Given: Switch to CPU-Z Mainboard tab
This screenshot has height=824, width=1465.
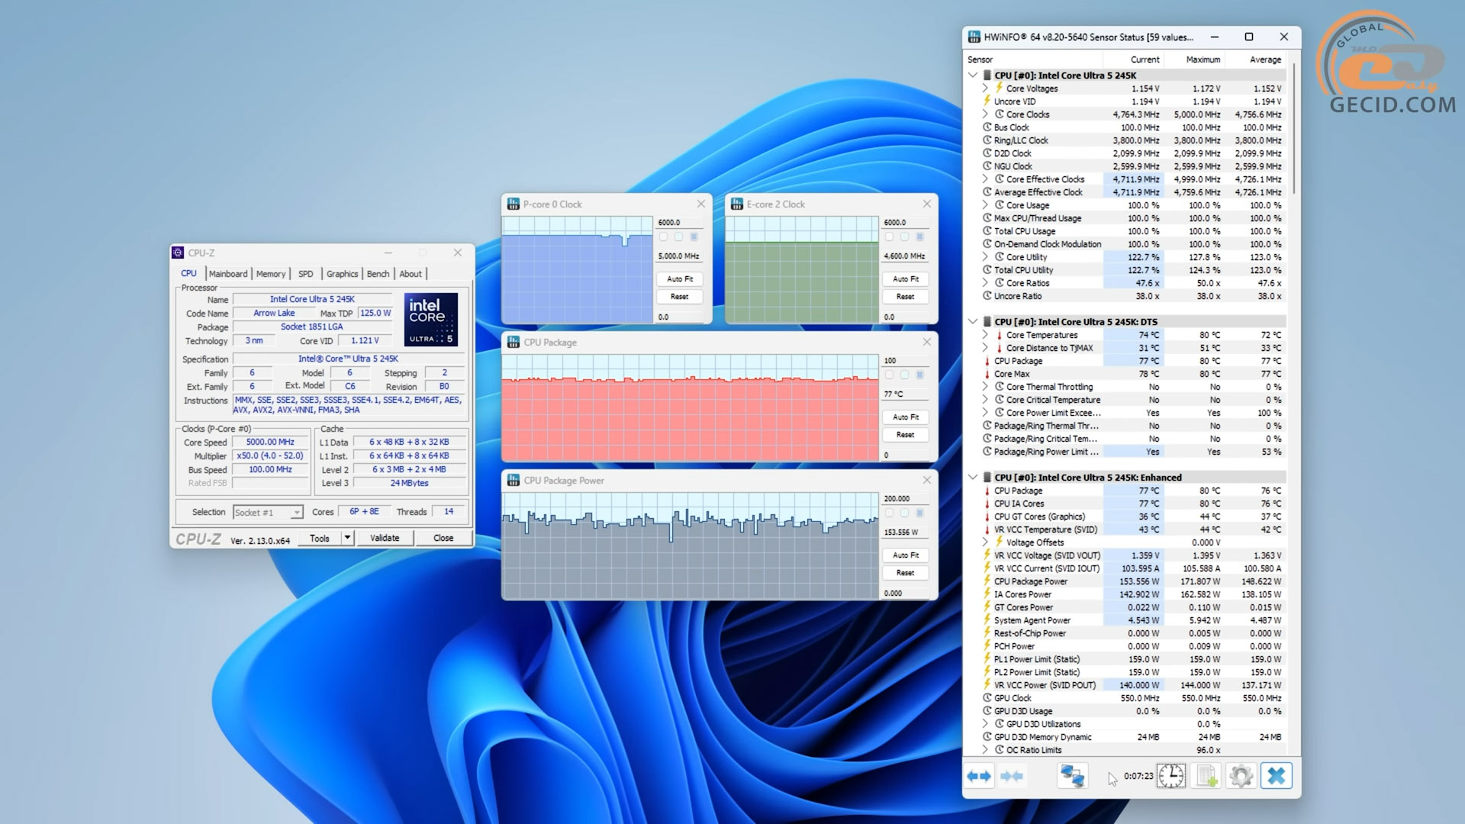Looking at the screenshot, I should (228, 274).
